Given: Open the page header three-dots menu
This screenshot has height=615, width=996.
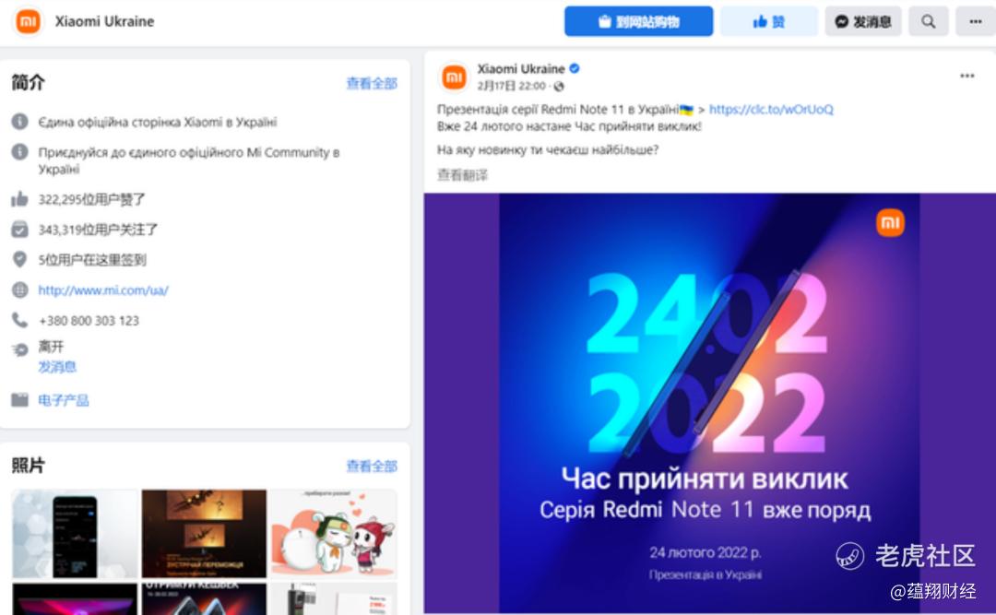Looking at the screenshot, I should [x=976, y=21].
